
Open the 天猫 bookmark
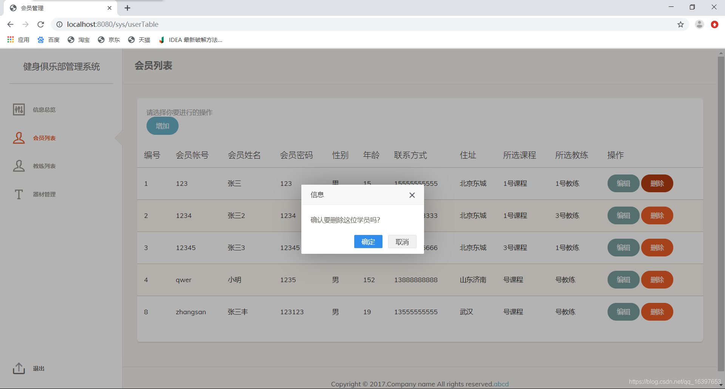tap(139, 40)
